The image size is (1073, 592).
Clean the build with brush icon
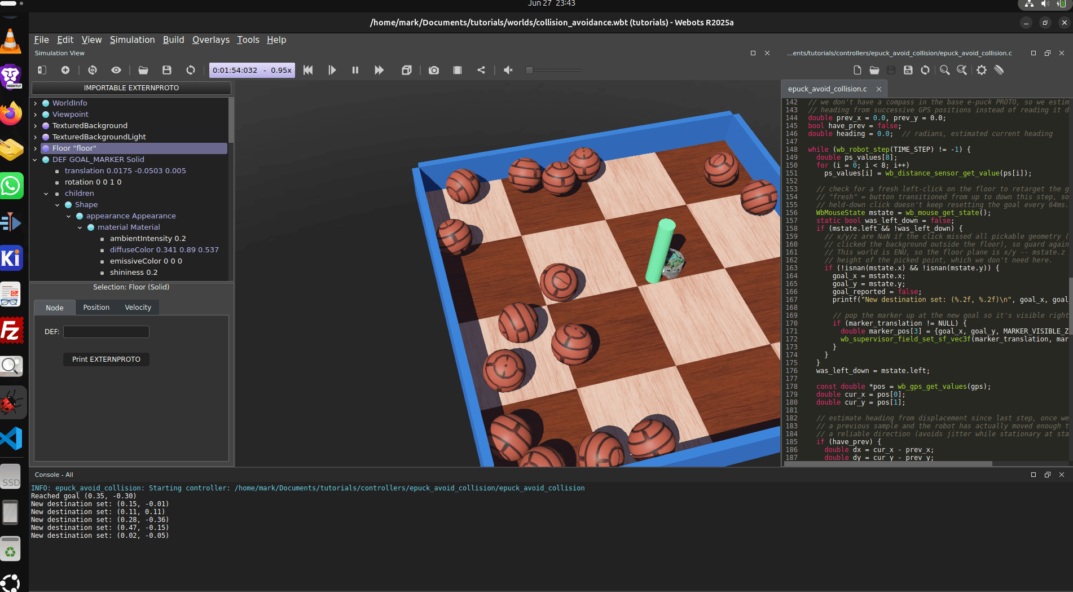click(999, 70)
